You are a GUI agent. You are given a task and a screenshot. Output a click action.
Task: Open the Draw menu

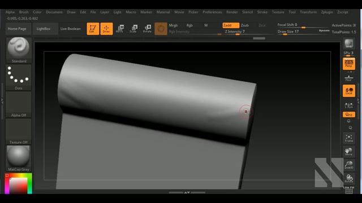point(71,12)
